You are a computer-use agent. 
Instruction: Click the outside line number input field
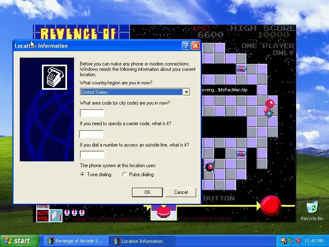(92, 155)
